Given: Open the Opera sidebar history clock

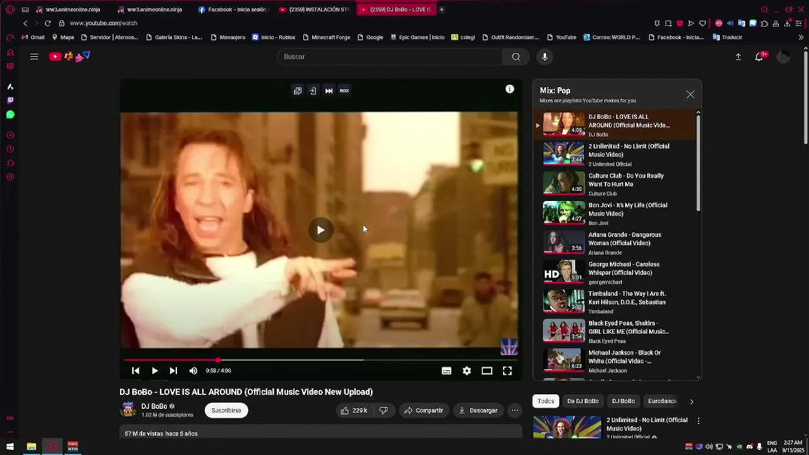Looking at the screenshot, I should pos(10,149).
